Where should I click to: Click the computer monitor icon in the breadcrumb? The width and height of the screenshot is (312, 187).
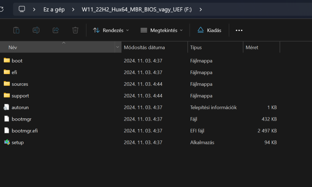pyautogui.click(x=22, y=9)
